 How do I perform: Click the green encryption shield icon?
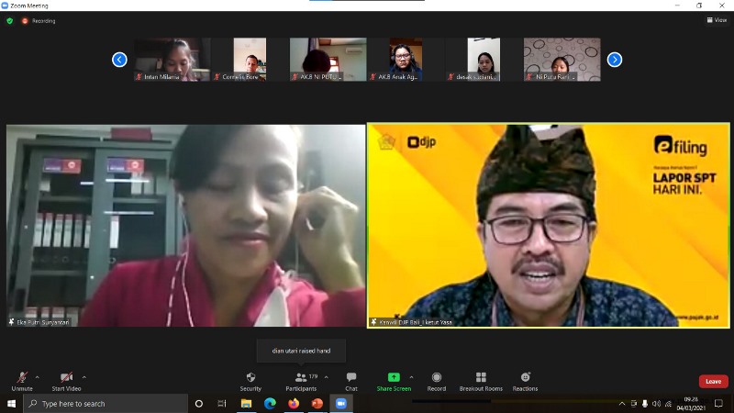click(10, 20)
